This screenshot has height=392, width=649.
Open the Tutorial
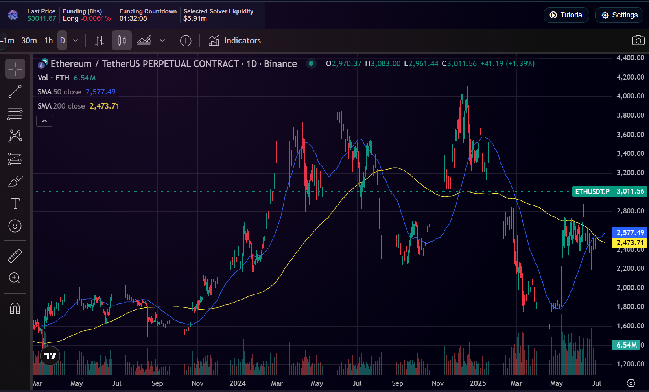point(566,15)
